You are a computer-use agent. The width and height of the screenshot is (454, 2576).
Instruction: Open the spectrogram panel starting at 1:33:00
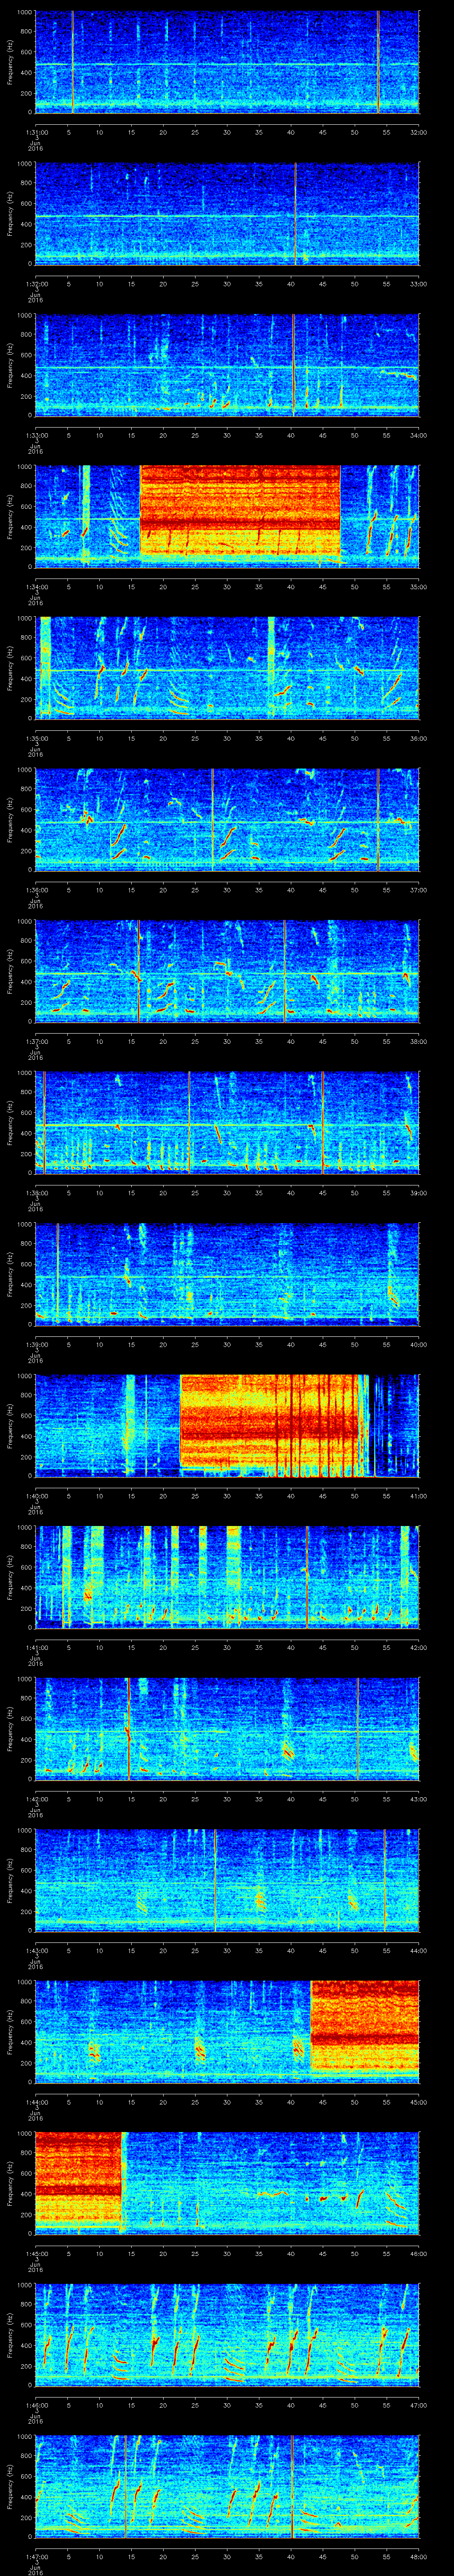tap(227, 364)
